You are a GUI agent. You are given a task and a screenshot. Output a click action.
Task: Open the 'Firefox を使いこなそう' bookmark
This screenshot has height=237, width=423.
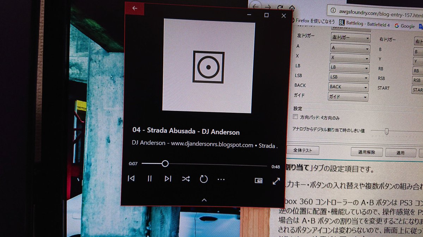[312, 21]
